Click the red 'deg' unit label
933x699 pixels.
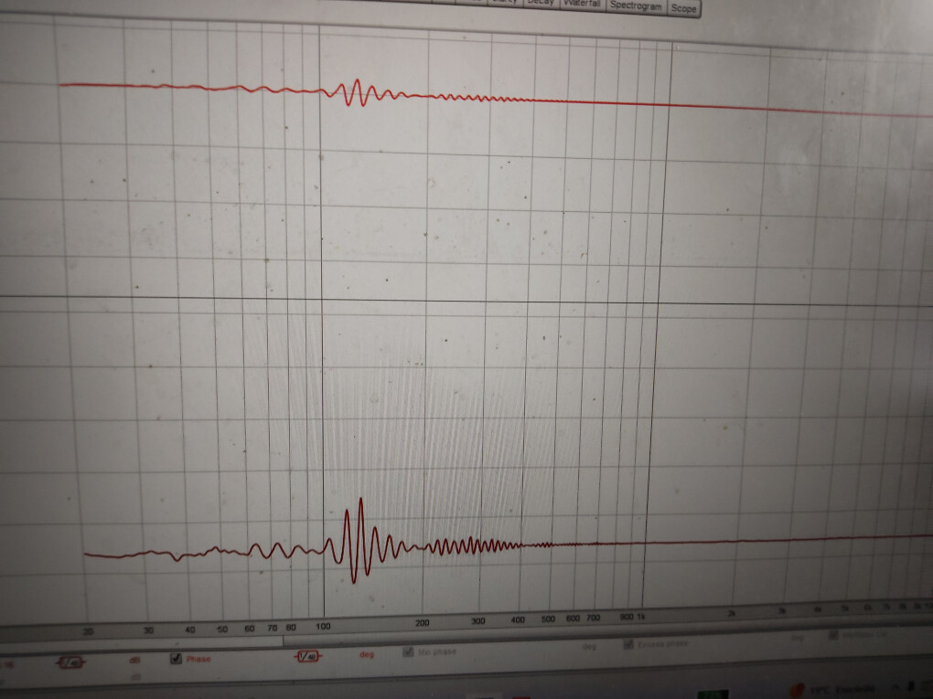click(366, 654)
